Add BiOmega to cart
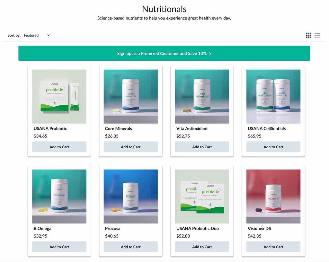The height and width of the screenshot is (262, 329). tap(59, 247)
